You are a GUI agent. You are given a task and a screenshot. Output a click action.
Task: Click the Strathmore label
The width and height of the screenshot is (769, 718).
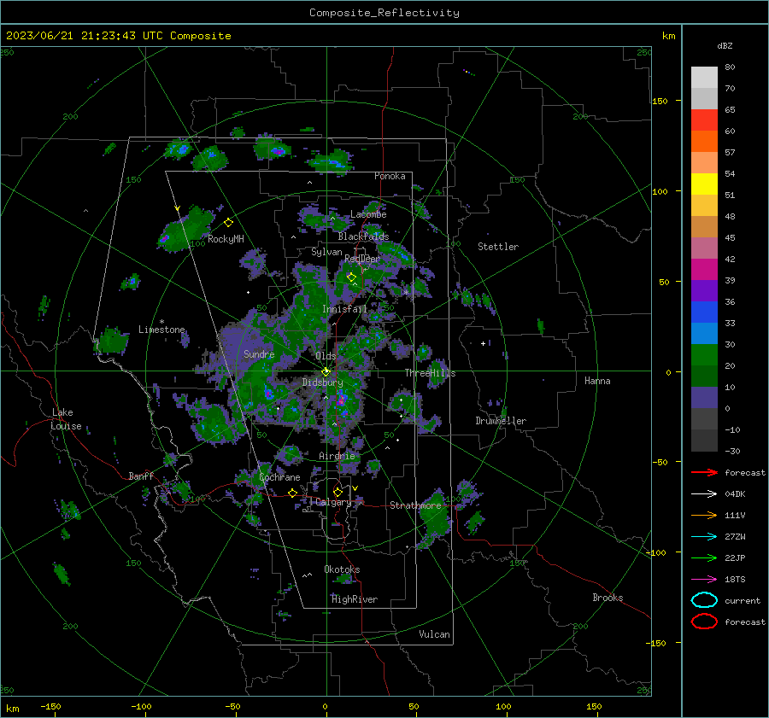416,505
